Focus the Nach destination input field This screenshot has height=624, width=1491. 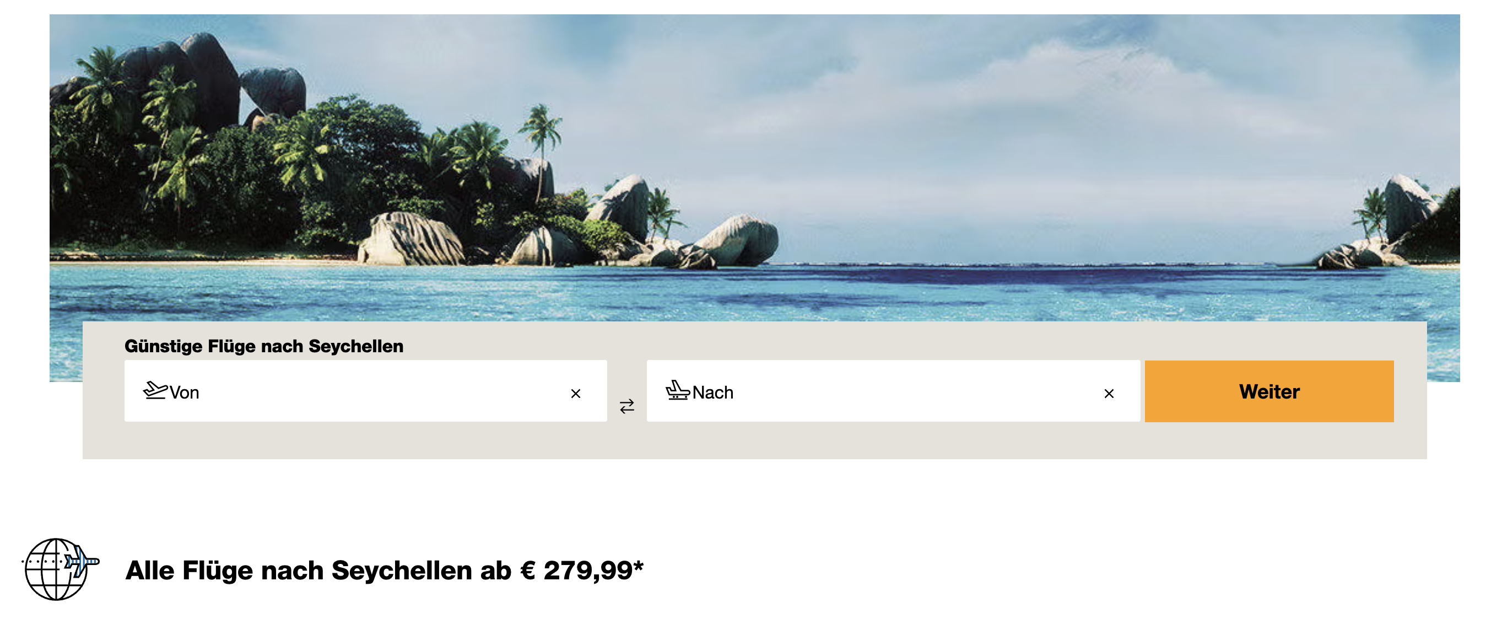(893, 391)
